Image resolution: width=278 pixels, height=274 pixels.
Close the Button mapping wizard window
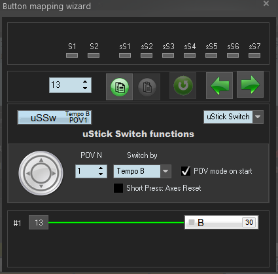[266, 3]
